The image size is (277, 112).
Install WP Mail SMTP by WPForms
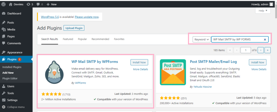coord(139,62)
